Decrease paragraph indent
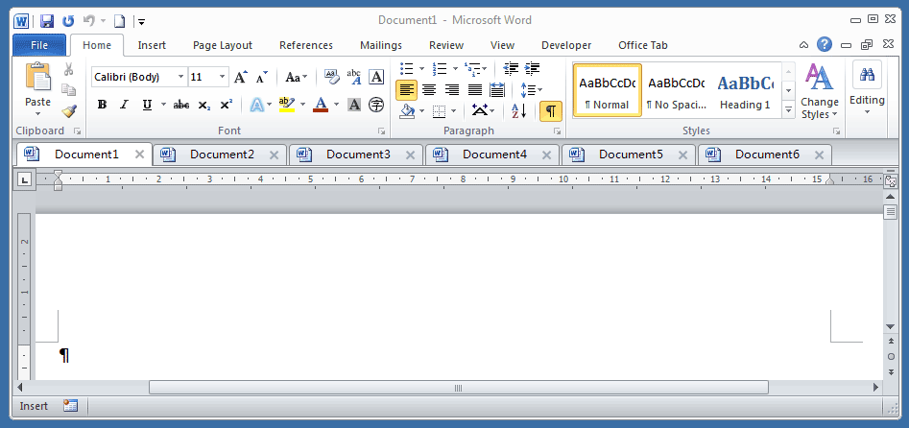The width and height of the screenshot is (909, 428). pyautogui.click(x=511, y=68)
